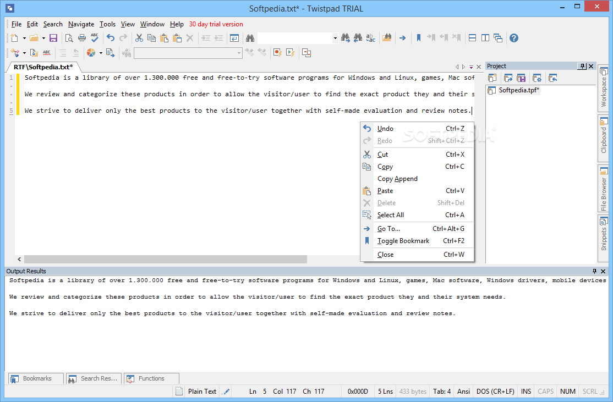The width and height of the screenshot is (613, 402).
Task: Expand the Open folder dropdown arrow
Action: [43, 38]
